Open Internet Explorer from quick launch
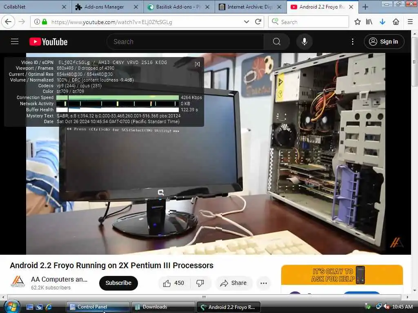 tap(49, 307)
